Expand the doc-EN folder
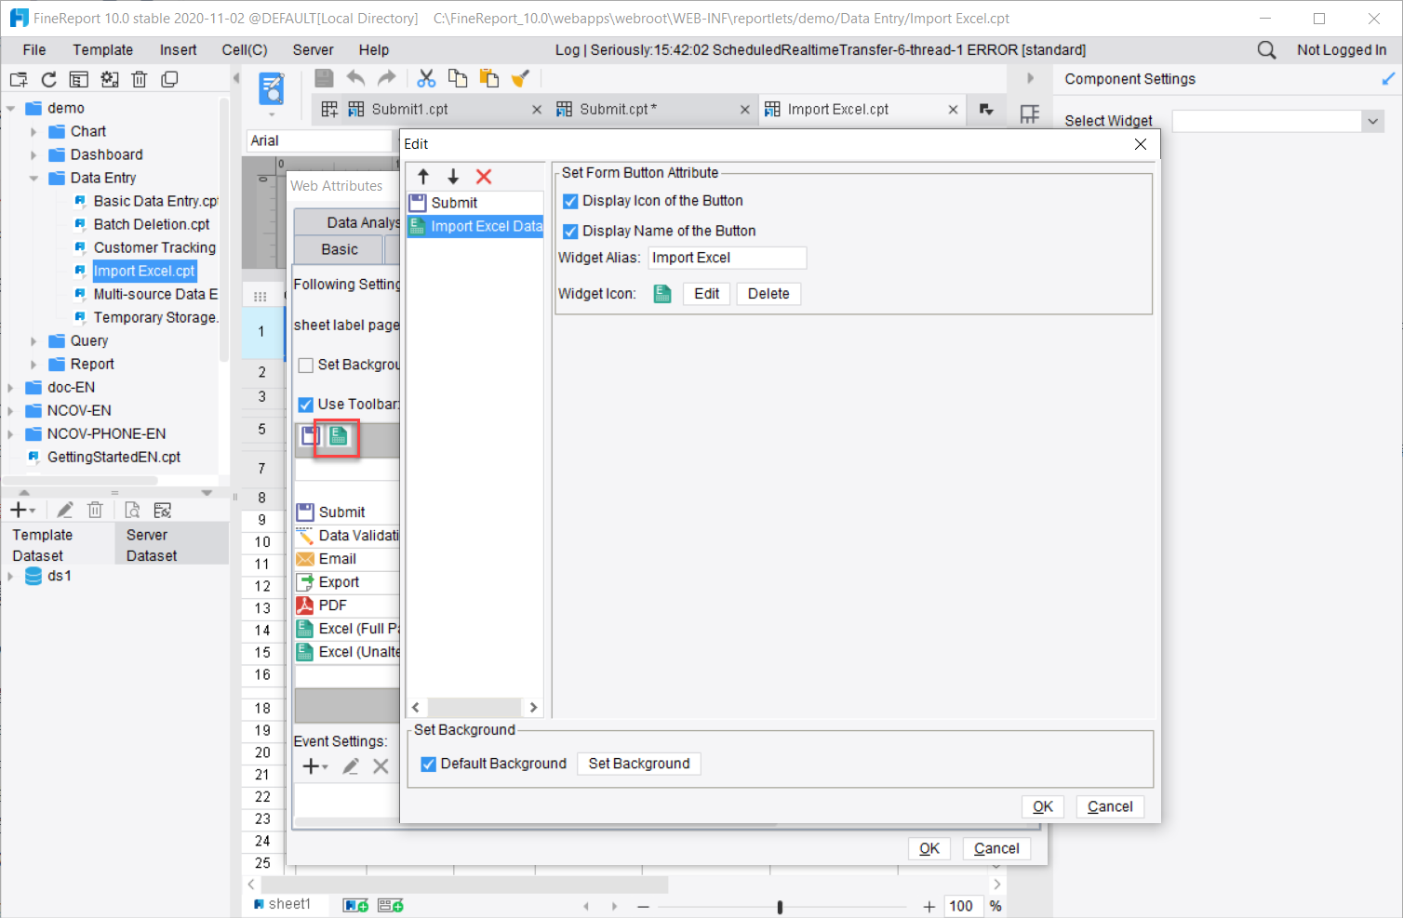Image resolution: width=1403 pixels, height=918 pixels. coord(10,388)
